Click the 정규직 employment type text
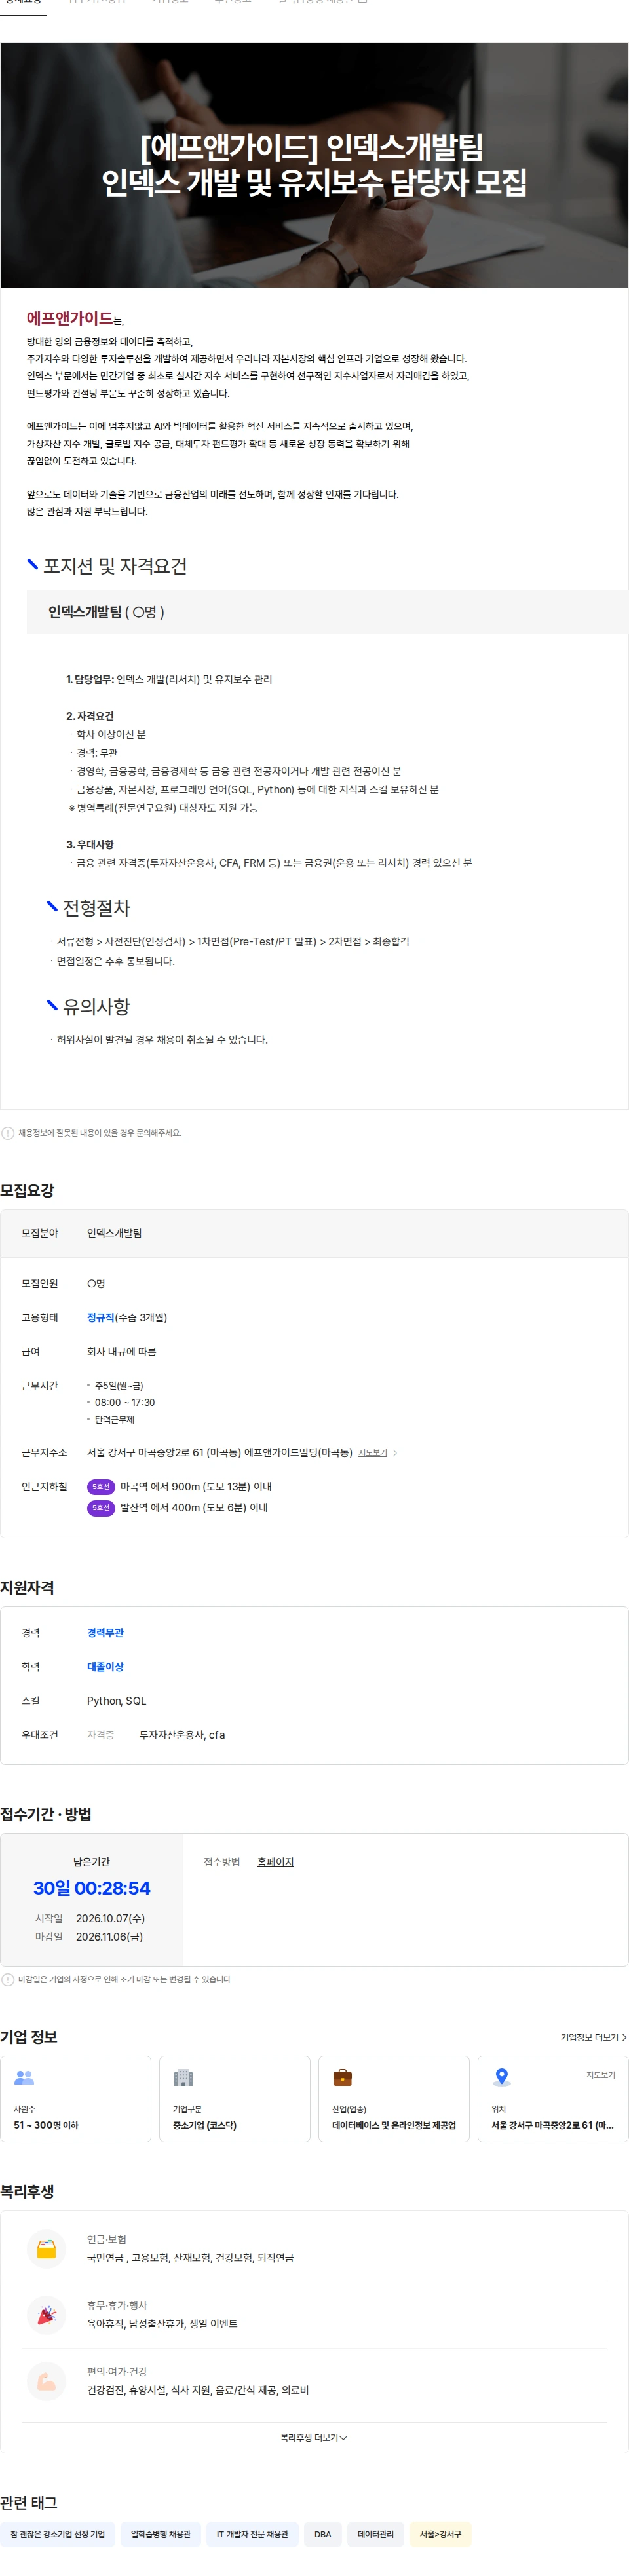 [x=101, y=1318]
